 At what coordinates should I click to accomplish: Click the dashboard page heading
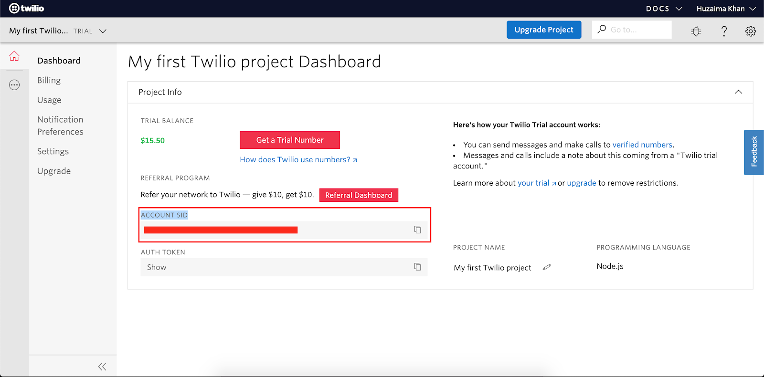coord(255,62)
